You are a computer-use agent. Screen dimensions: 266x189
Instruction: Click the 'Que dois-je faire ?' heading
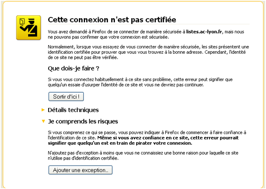tap(74, 68)
